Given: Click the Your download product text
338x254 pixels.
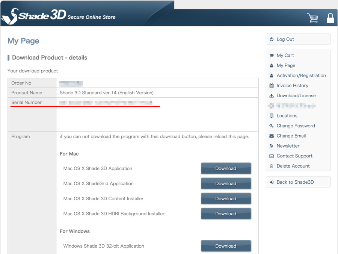Looking at the screenshot, I should [33, 71].
